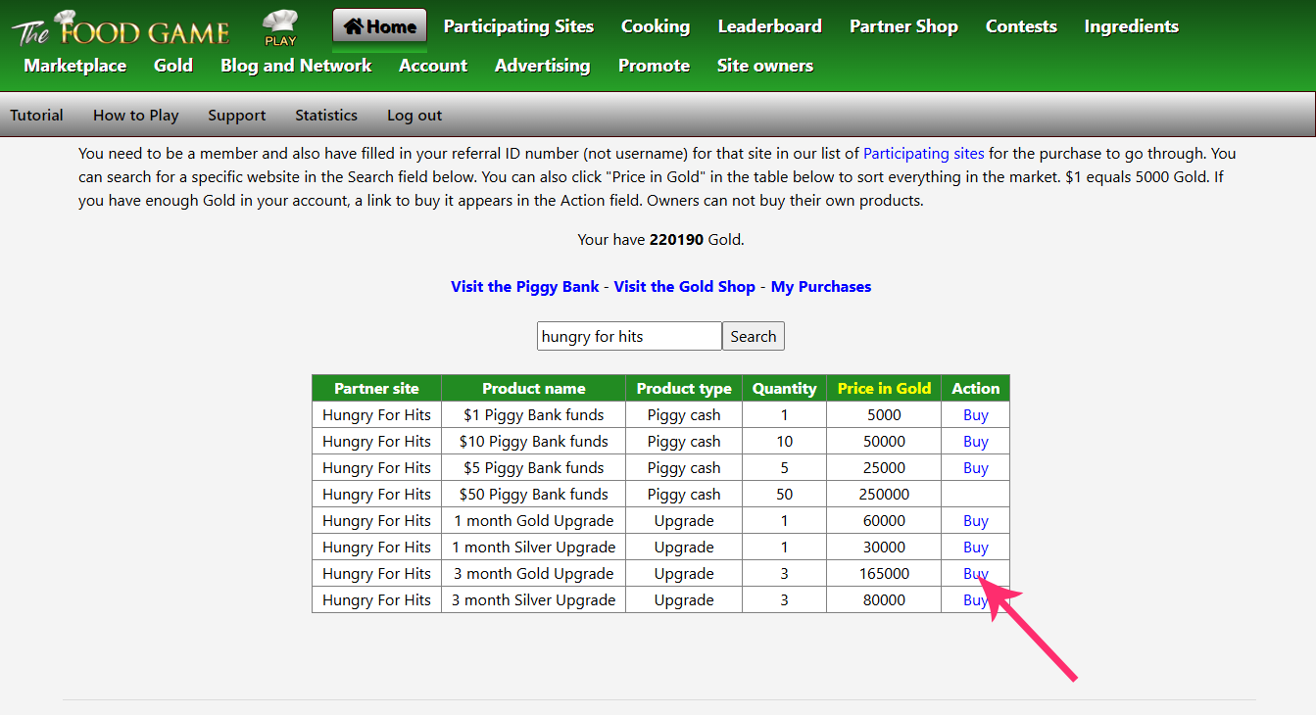
Task: Click the Search button
Action: tap(754, 336)
